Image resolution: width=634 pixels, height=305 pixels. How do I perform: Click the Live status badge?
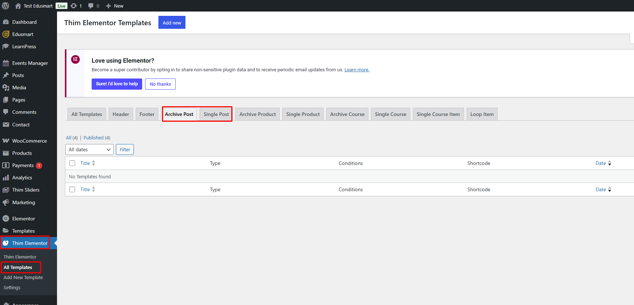click(62, 6)
